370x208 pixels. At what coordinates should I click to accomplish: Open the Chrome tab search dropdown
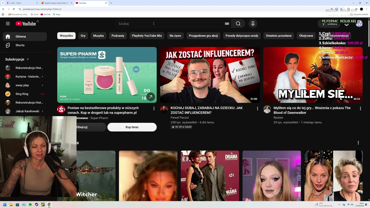(x=3, y=3)
